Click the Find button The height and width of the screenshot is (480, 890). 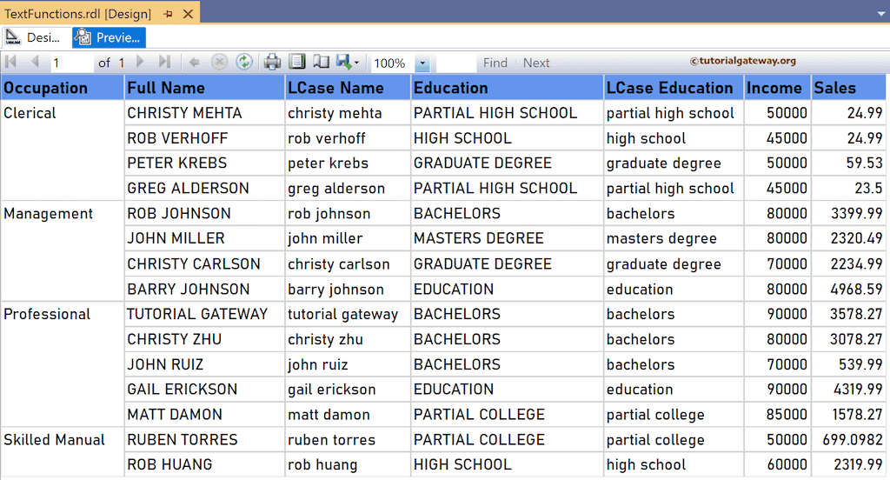pyautogui.click(x=495, y=63)
